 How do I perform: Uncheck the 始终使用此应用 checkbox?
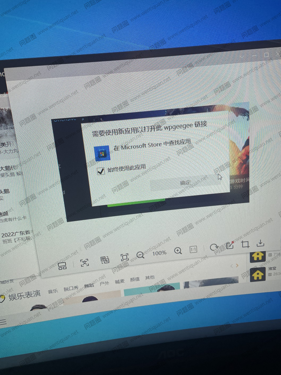(101, 171)
